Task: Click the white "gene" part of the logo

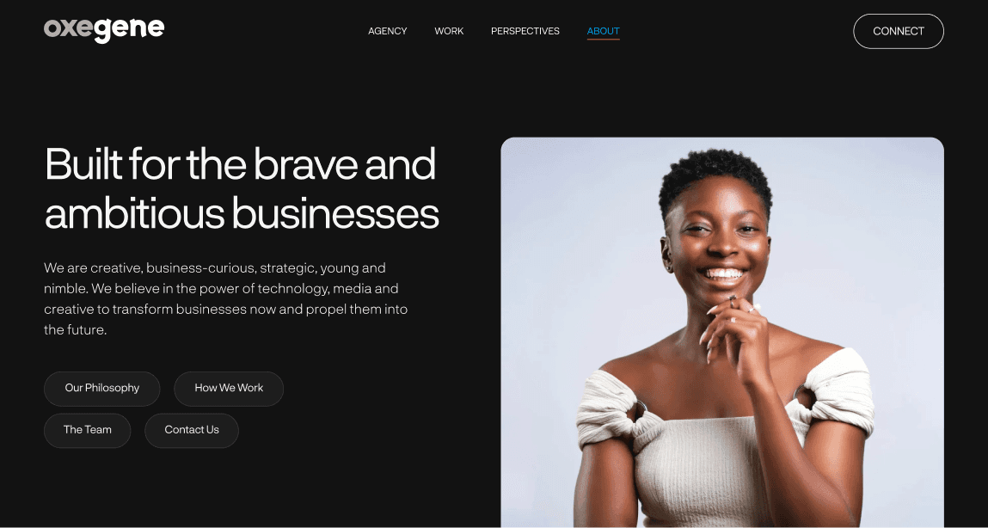Action: [x=129, y=30]
